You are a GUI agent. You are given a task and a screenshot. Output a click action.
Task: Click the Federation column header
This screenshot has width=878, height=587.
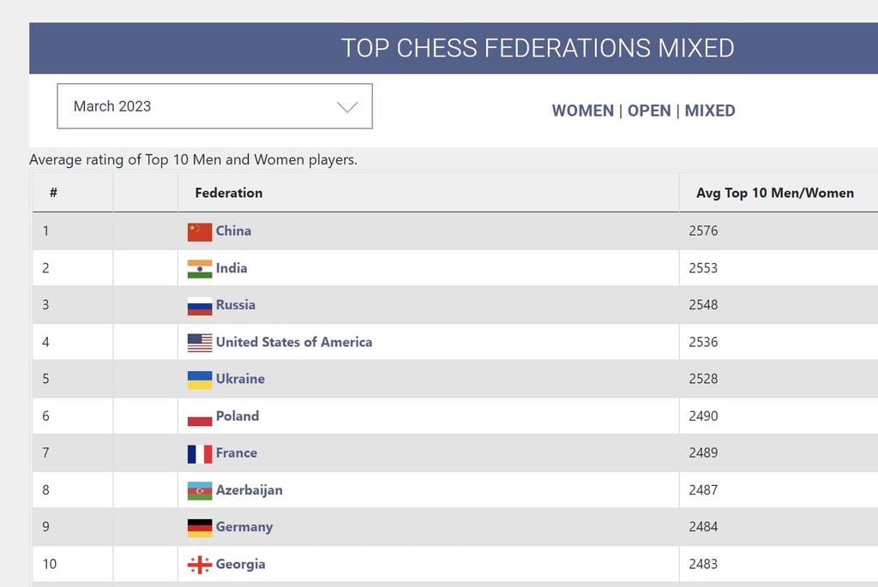pos(228,192)
